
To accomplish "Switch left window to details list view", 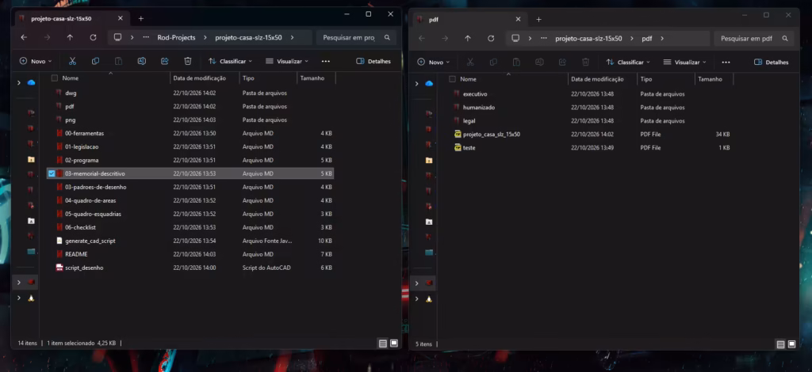I will 383,344.
